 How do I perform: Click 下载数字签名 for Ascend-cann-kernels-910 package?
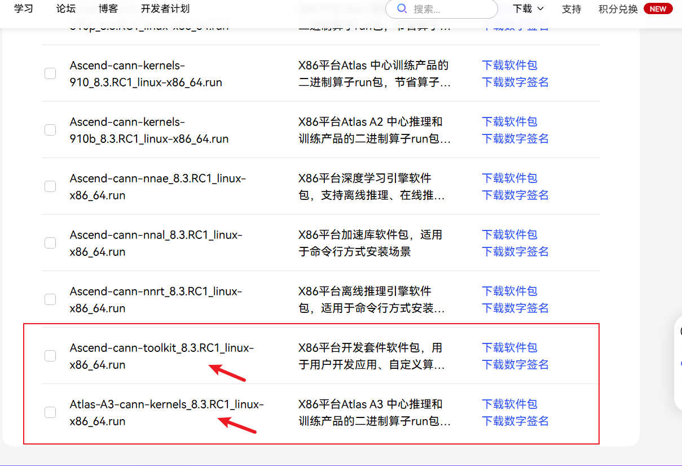pyautogui.click(x=515, y=82)
